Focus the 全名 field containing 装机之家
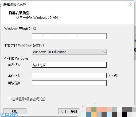This screenshot has width=136, height=117. coord(69,65)
